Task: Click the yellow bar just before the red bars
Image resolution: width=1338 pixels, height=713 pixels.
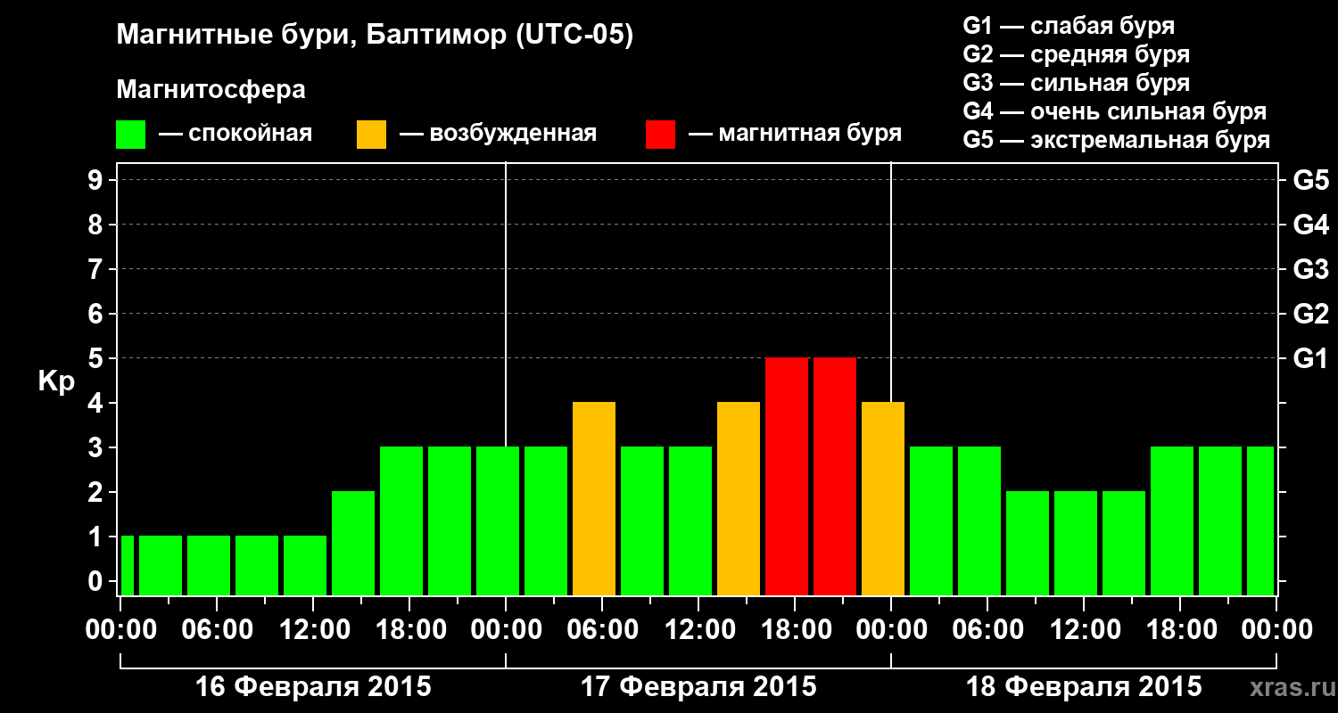Action: pyautogui.click(x=739, y=498)
